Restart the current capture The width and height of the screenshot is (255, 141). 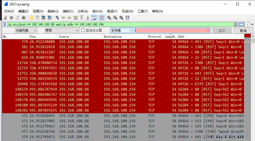[17, 18]
